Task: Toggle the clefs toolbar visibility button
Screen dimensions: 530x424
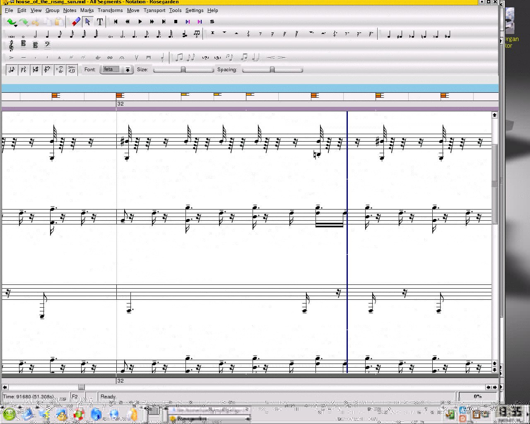Action: [47, 70]
